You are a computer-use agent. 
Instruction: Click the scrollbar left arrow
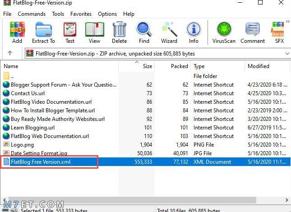4,200
